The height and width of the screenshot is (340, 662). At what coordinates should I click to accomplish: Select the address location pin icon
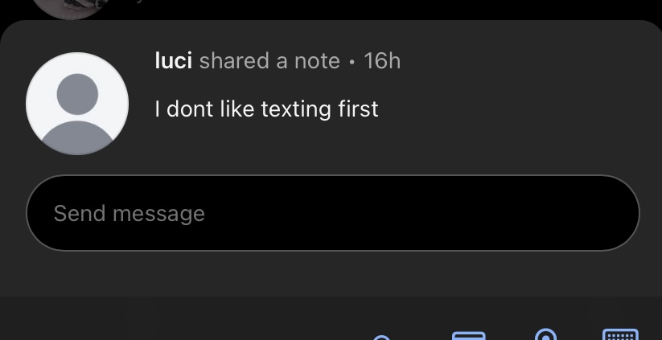coord(546,335)
